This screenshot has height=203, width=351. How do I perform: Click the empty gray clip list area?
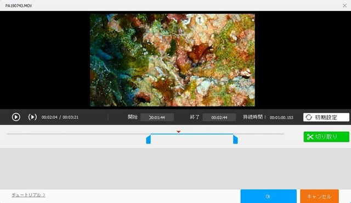[x=175, y=169]
